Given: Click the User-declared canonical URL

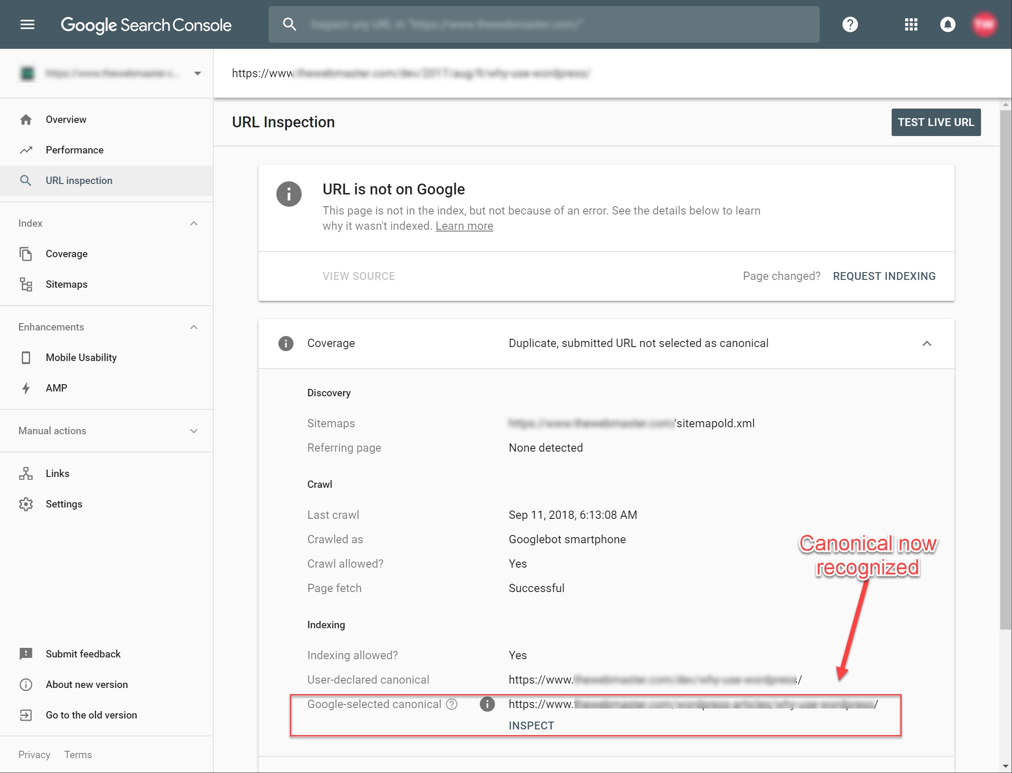Looking at the screenshot, I should pyautogui.click(x=655, y=680).
